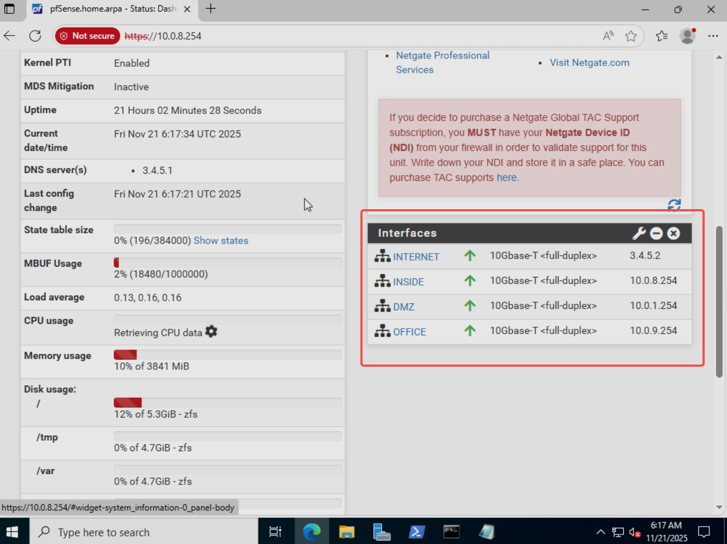Click the green up arrow for INSIDE

tap(470, 281)
